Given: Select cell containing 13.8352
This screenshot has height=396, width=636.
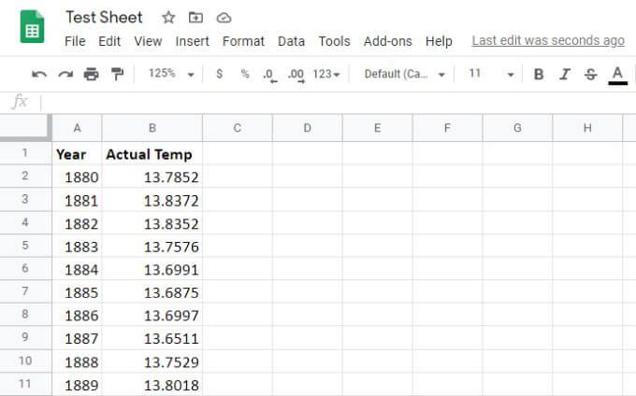Looking at the screenshot, I should coord(152,223).
